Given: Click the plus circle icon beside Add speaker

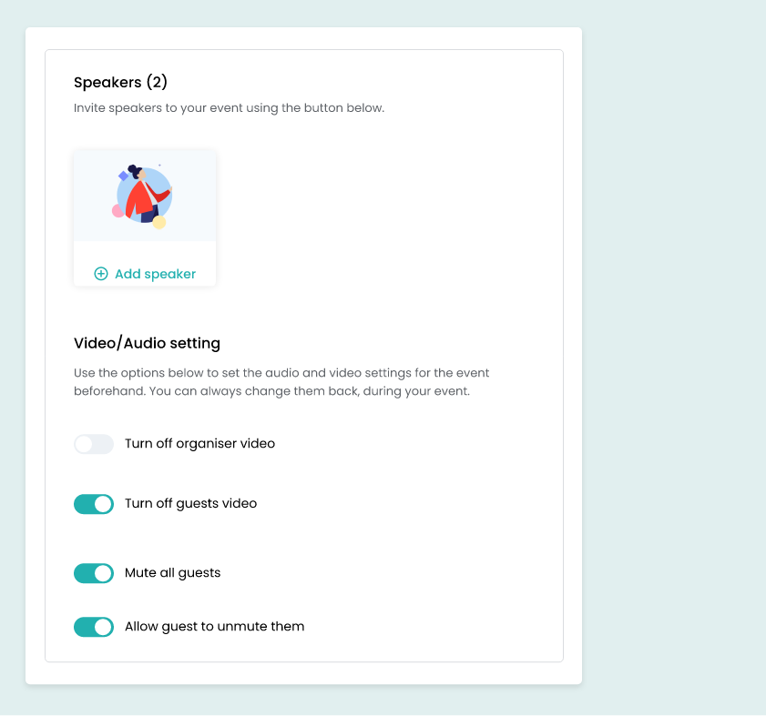Looking at the screenshot, I should 101,274.
